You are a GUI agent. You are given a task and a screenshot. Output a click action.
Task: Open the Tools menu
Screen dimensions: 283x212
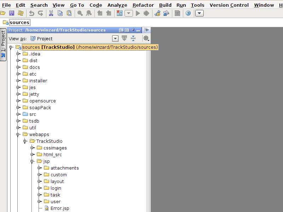pyautogui.click(x=198, y=5)
